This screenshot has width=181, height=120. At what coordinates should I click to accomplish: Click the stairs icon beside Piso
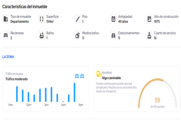[78, 19]
